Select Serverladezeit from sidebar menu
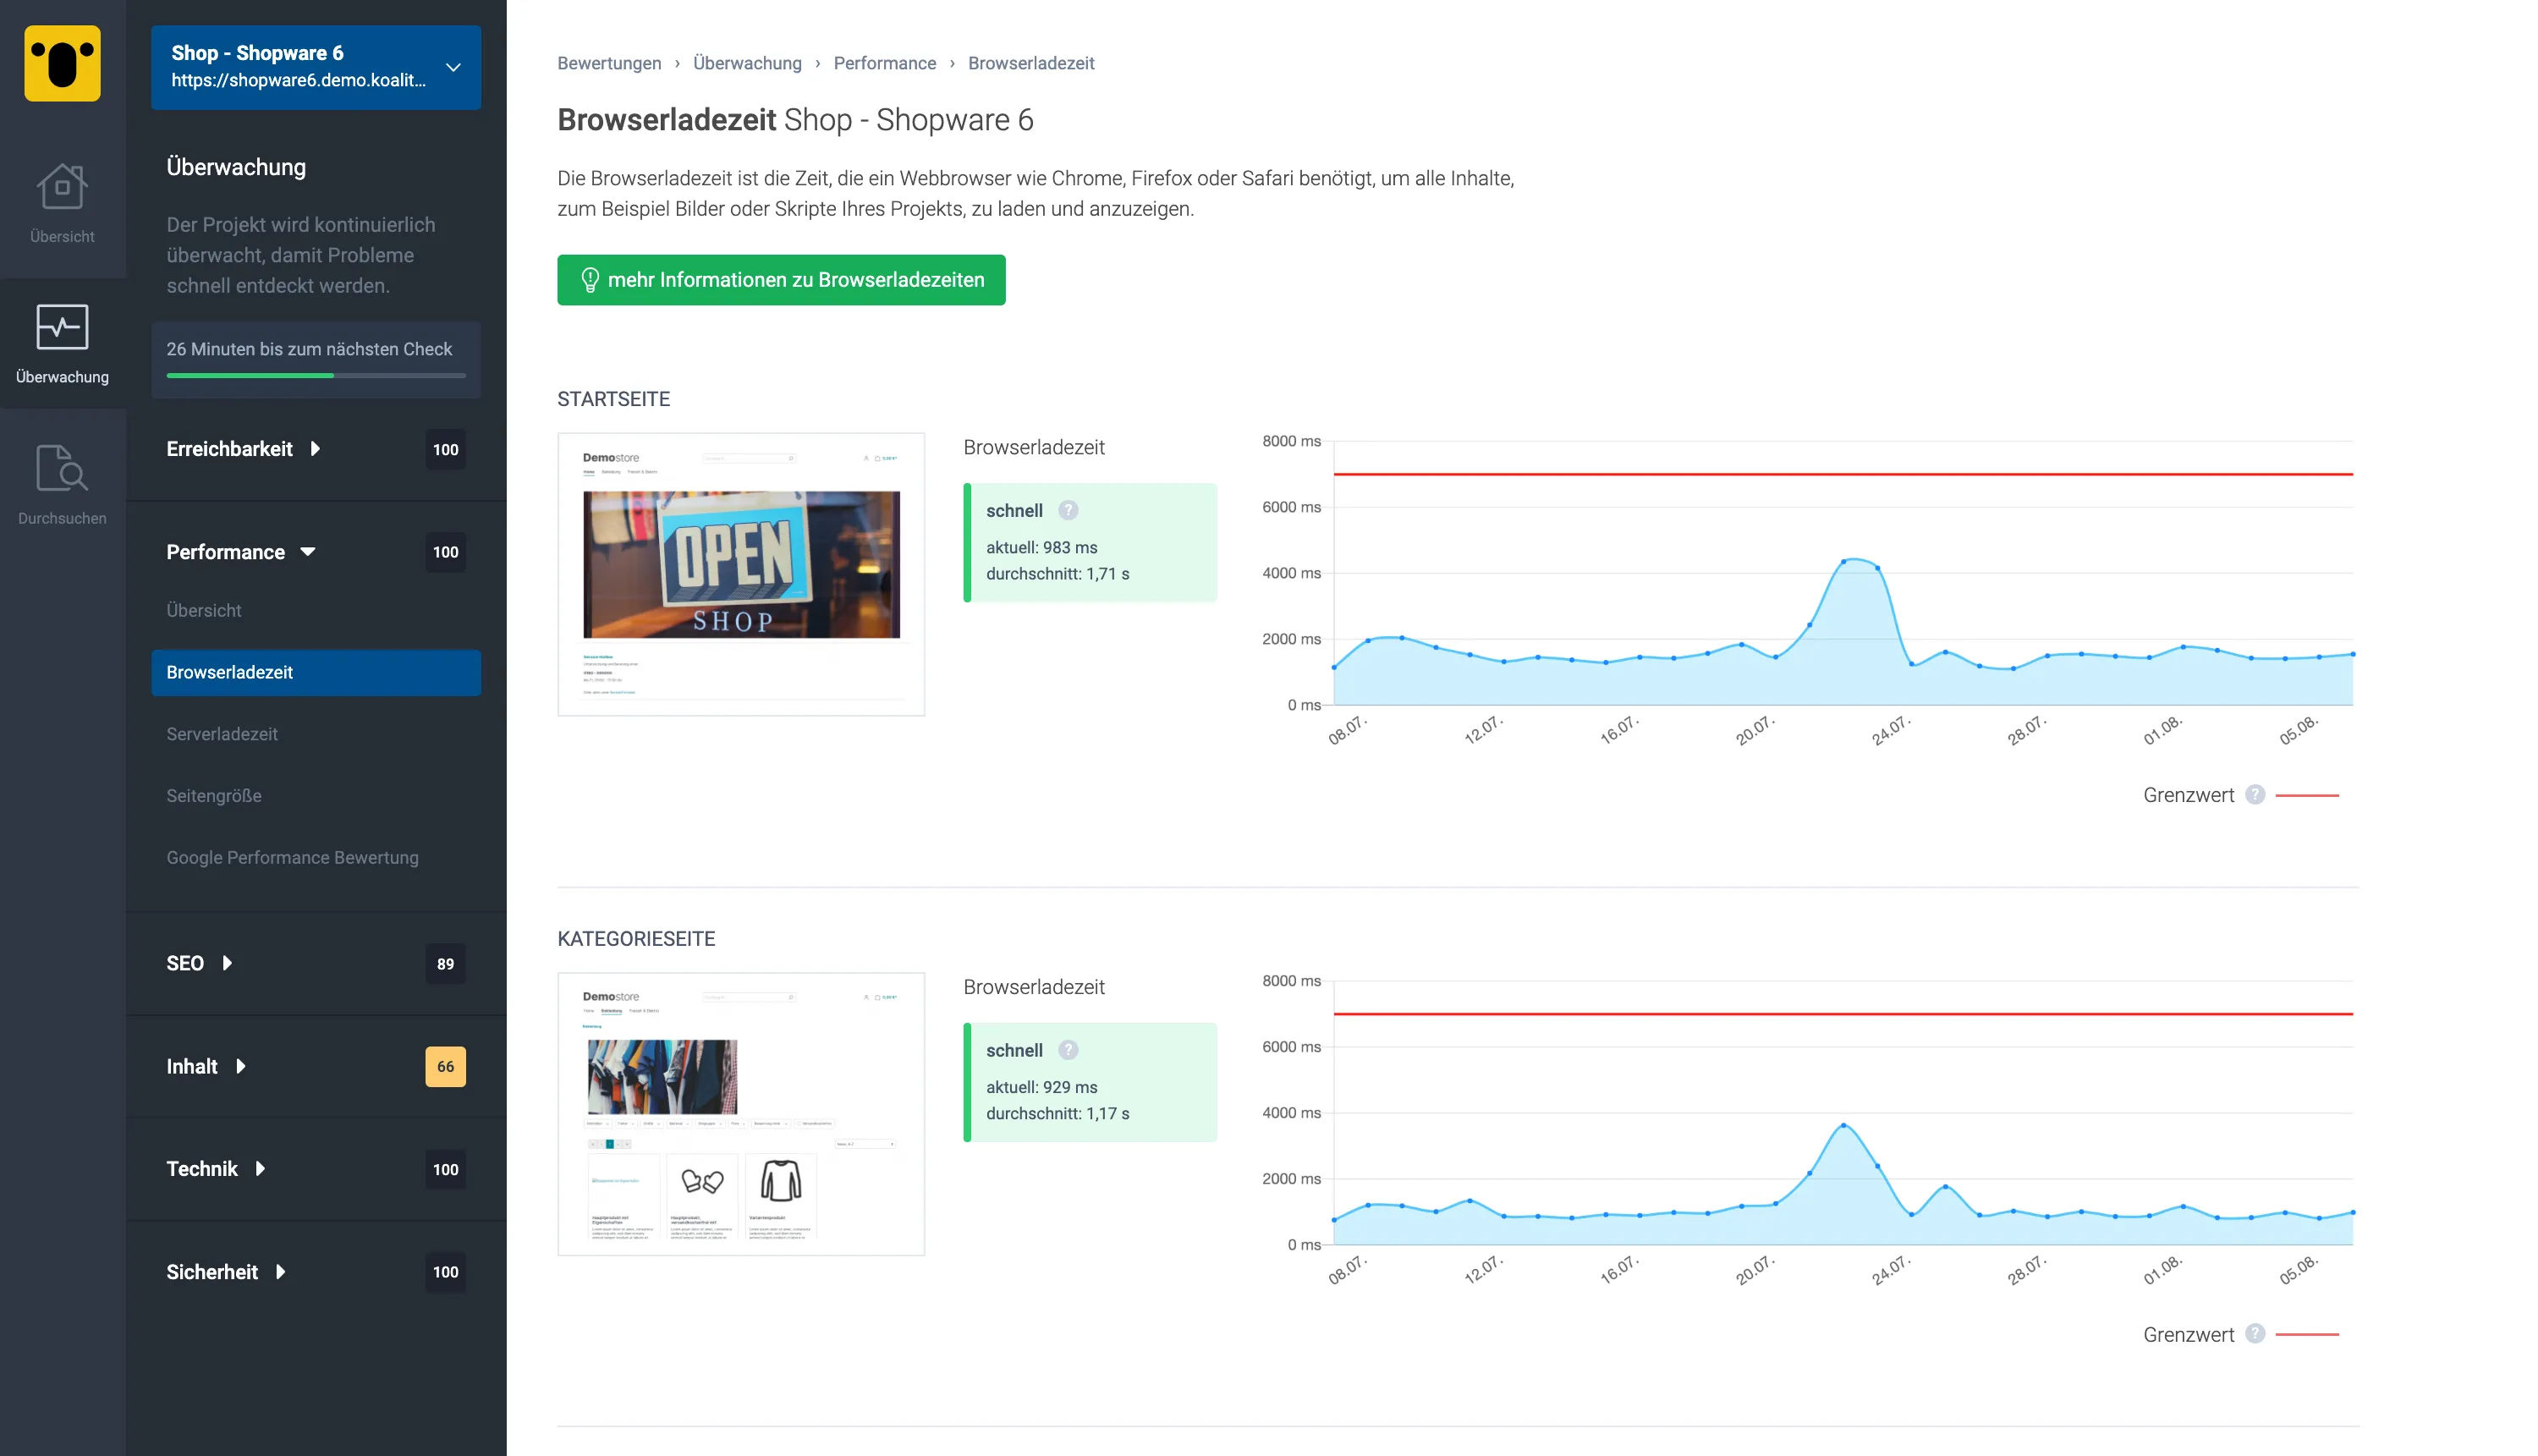 (222, 734)
